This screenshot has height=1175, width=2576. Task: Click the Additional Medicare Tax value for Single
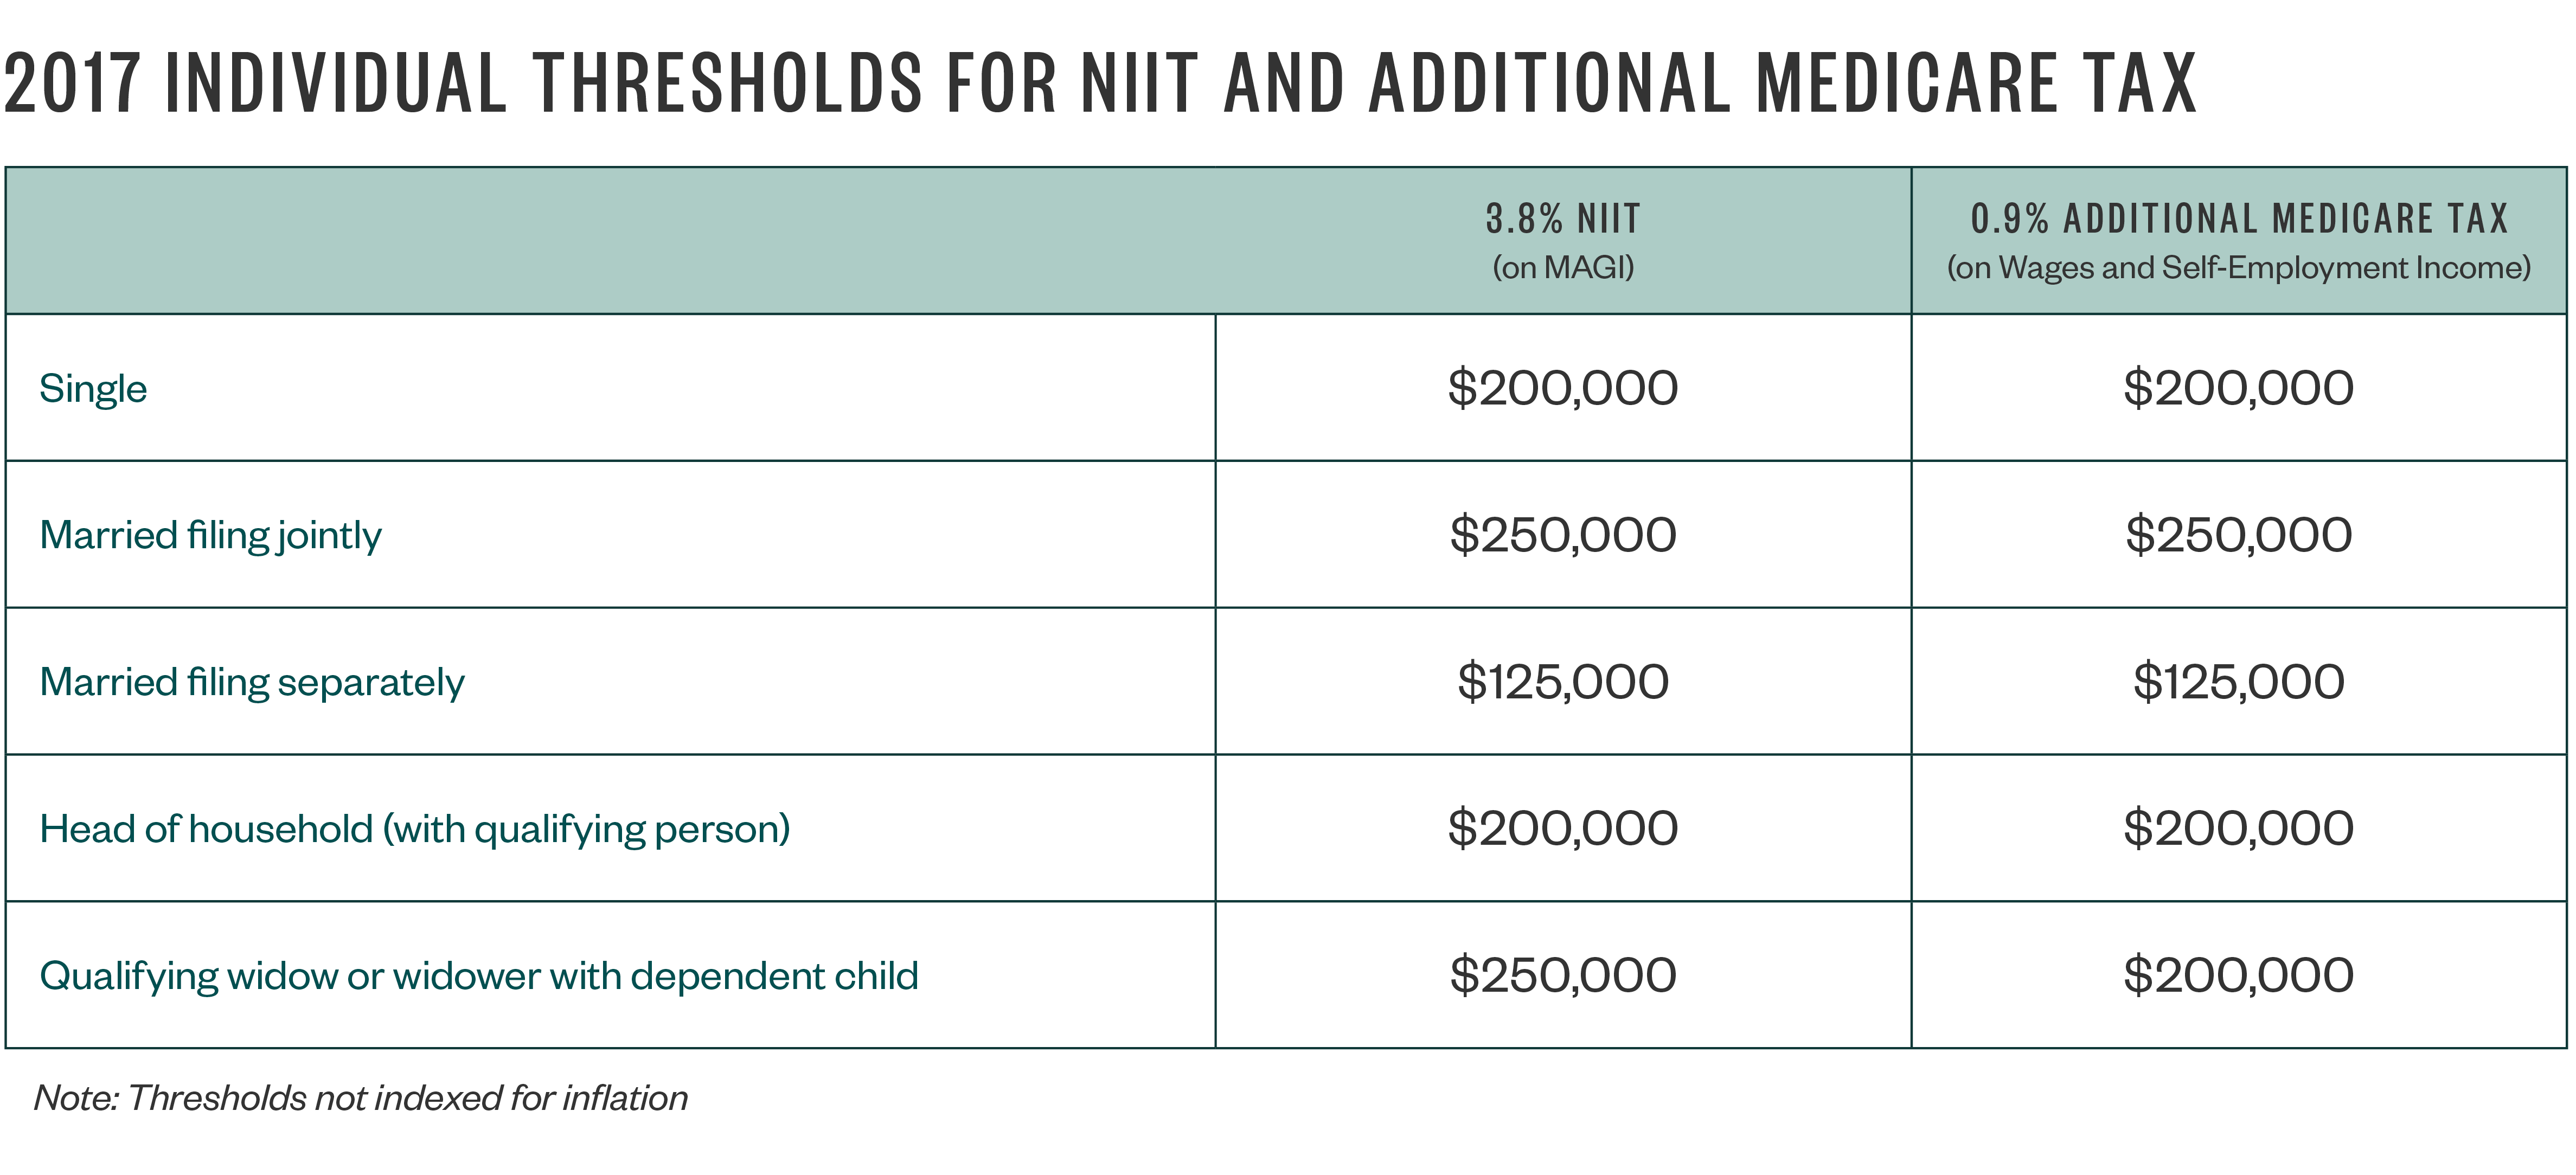(2238, 388)
